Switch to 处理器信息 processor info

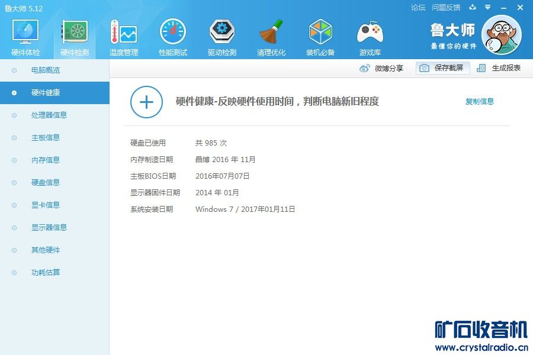[x=54, y=115]
